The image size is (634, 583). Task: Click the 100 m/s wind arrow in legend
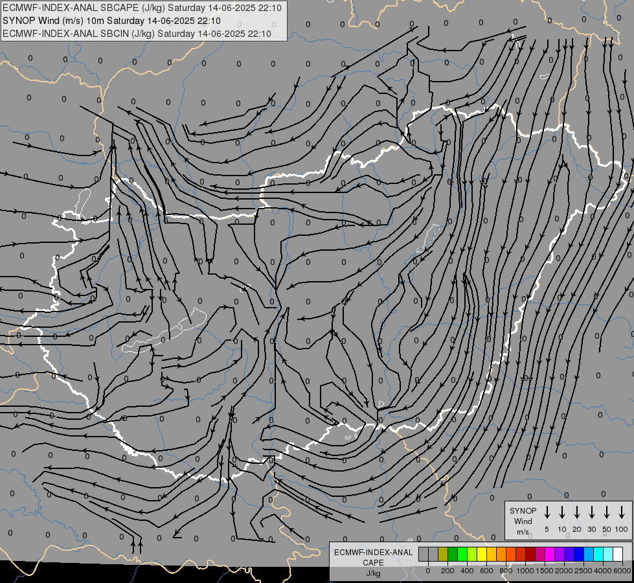click(622, 512)
